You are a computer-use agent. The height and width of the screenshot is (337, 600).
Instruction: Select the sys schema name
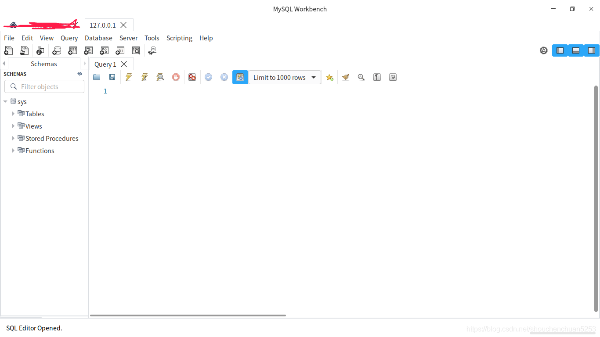coord(22,101)
